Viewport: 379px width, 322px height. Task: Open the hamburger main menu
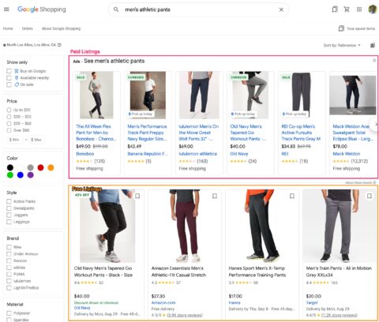(6, 9)
